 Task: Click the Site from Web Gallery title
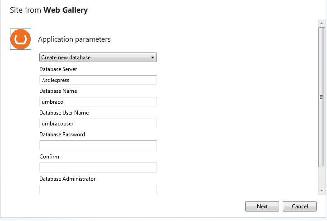point(49,10)
